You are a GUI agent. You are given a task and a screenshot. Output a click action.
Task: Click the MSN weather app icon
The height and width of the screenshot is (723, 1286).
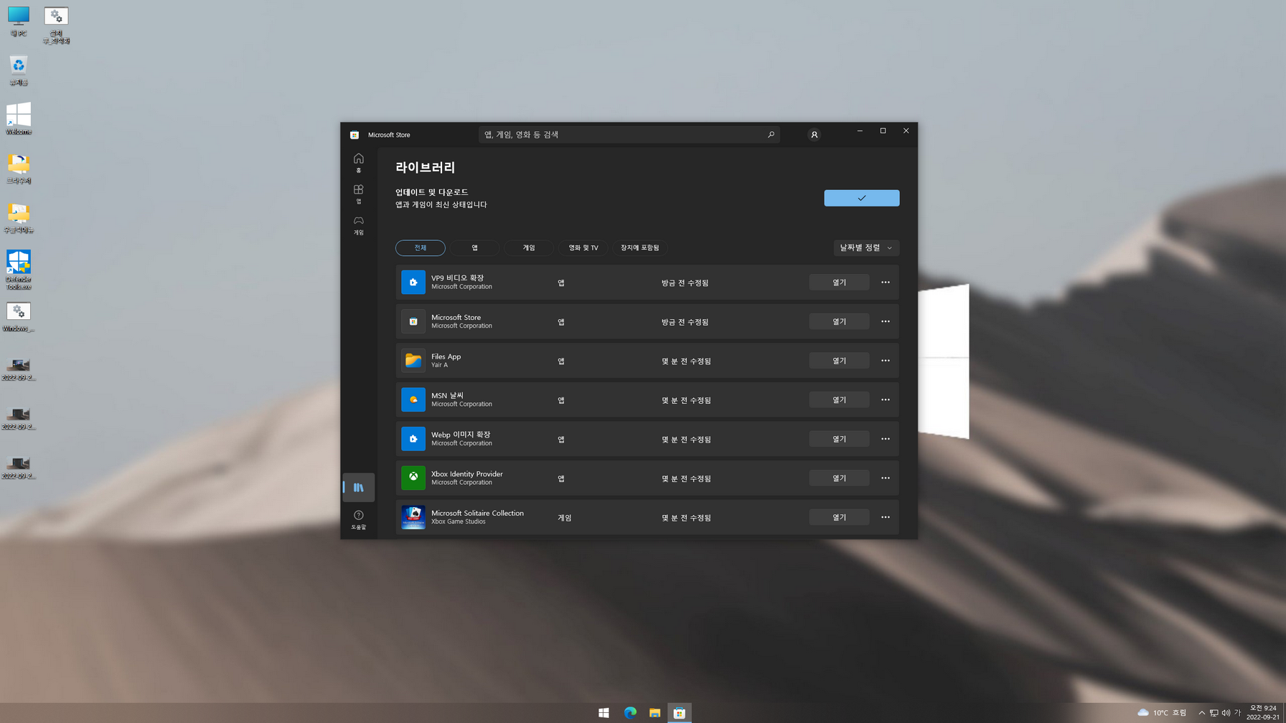pyautogui.click(x=413, y=400)
